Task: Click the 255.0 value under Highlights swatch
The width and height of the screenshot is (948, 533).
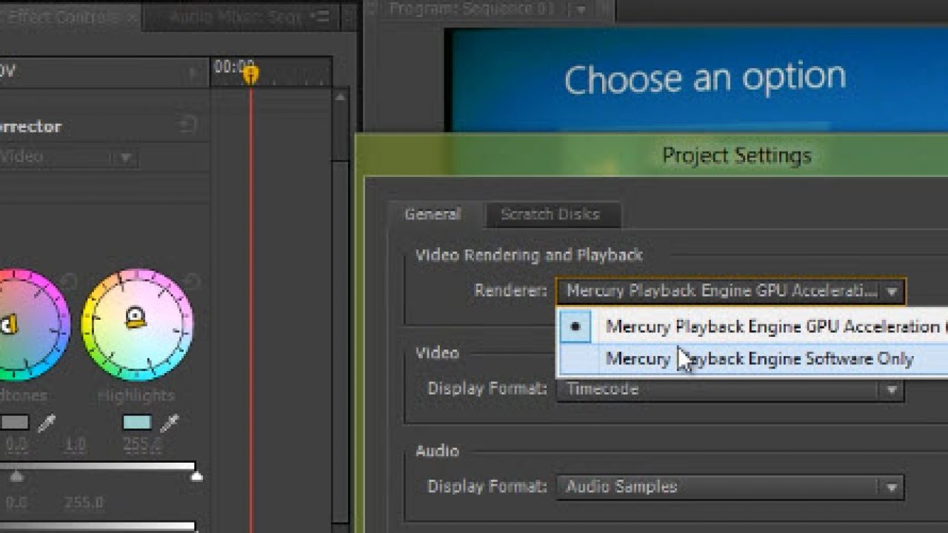Action: point(141,445)
